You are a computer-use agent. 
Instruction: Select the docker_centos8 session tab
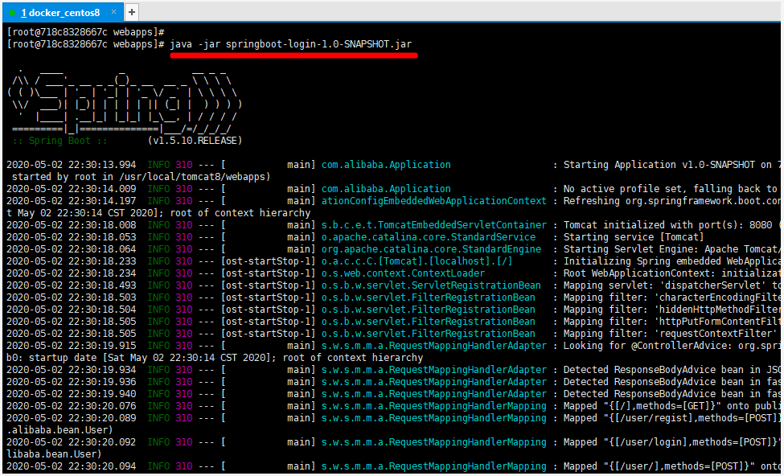click(x=63, y=13)
